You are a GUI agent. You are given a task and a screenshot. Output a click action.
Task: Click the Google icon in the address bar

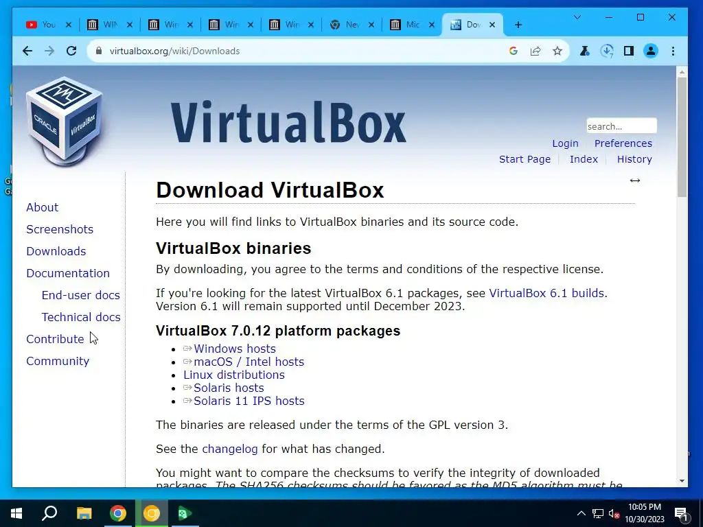click(x=514, y=51)
